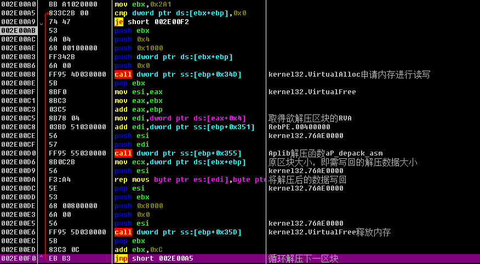Select the pop ebx instruction at 002E00BE
The height and width of the screenshot is (264, 480).
(x=129, y=83)
